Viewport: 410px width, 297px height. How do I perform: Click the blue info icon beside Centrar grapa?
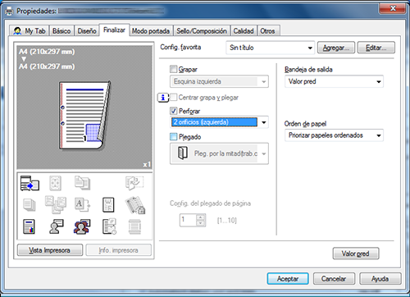coord(163,98)
